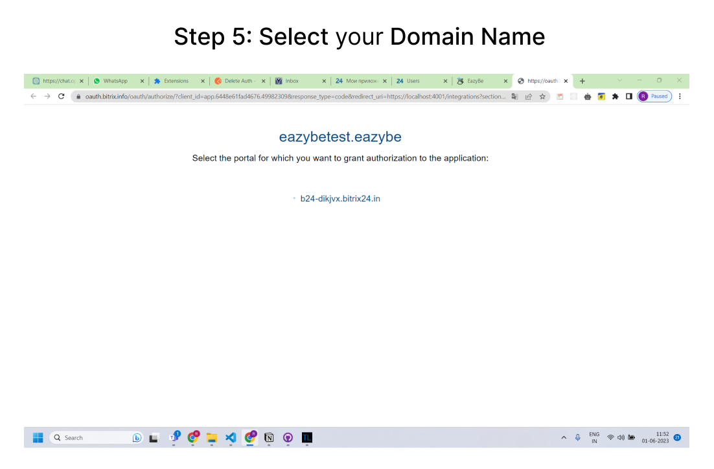Switch to the Мои приложения tab
This screenshot has width=714, height=469.
[x=361, y=81]
